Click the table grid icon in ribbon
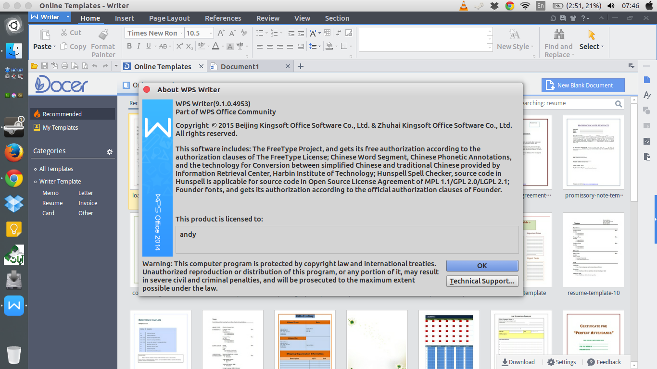Image resolution: width=657 pixels, height=369 pixels. click(x=327, y=33)
